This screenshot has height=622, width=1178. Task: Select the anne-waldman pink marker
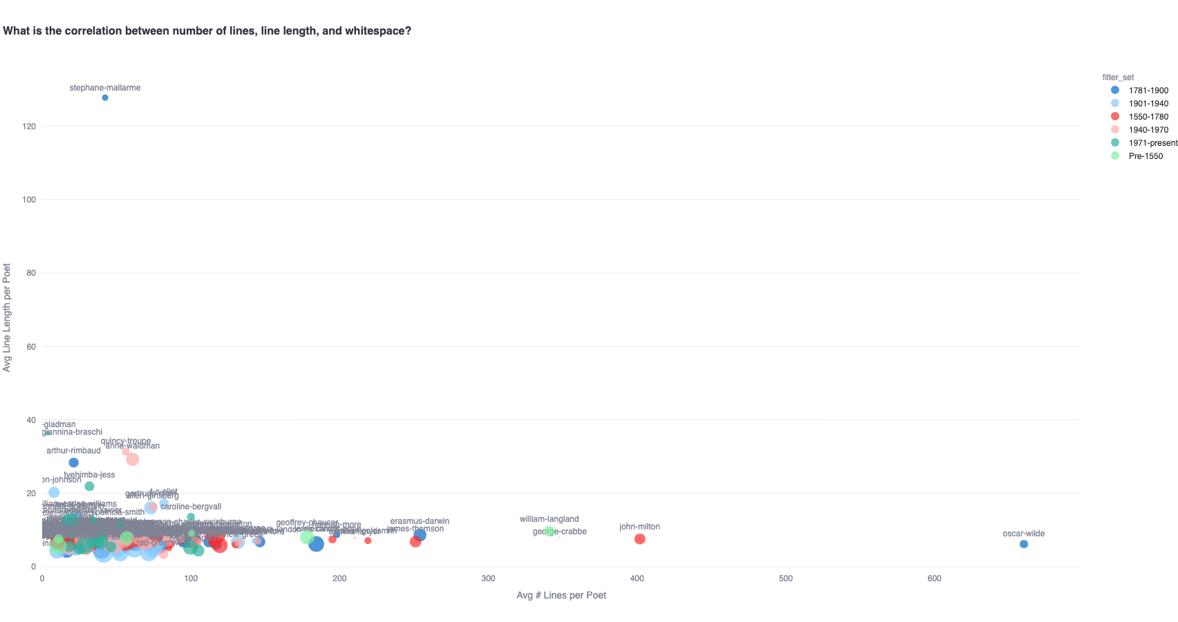tap(133, 459)
